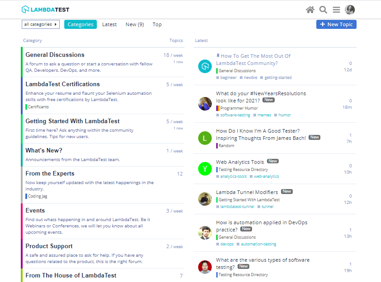Click the 18 / week topics count
This screenshot has height=282, width=381.
pos(173,55)
